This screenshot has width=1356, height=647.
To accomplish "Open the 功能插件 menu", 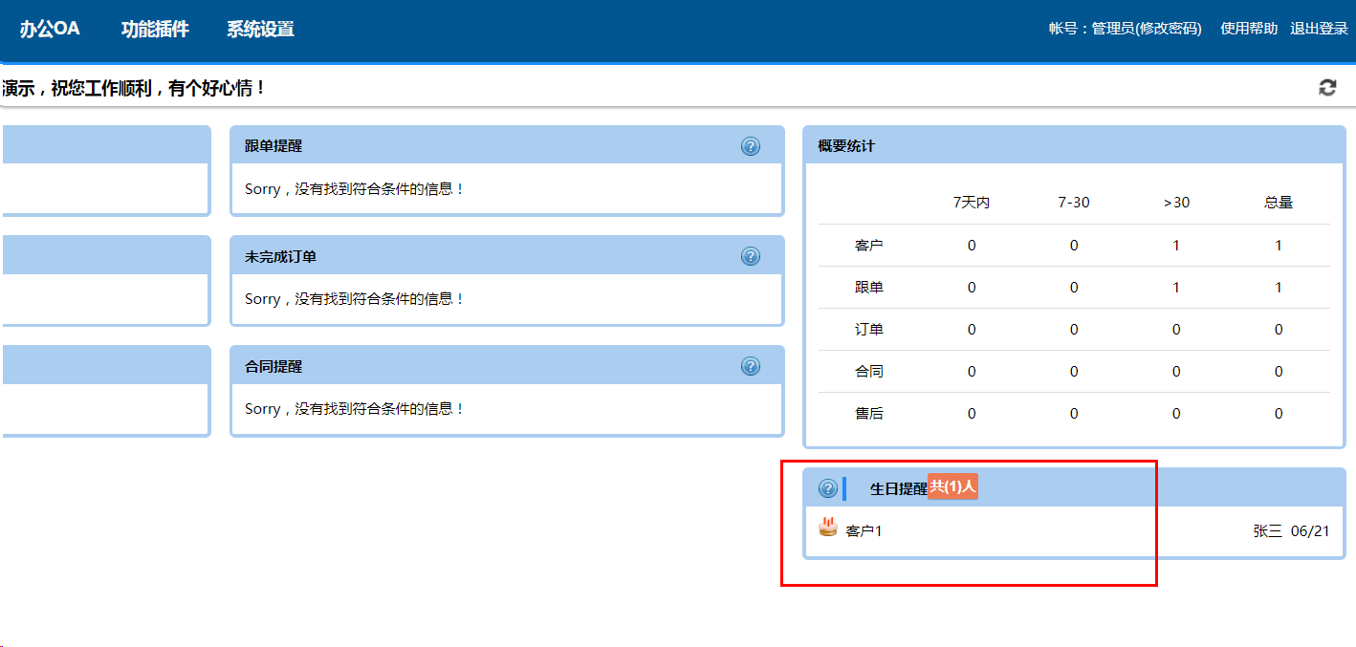I will click(155, 29).
